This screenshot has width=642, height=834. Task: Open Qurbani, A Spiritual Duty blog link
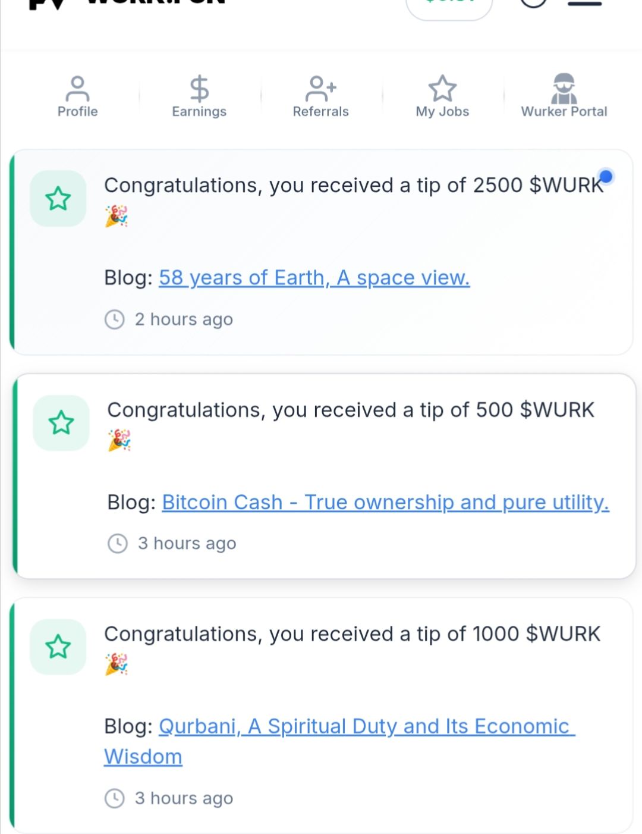tap(339, 741)
